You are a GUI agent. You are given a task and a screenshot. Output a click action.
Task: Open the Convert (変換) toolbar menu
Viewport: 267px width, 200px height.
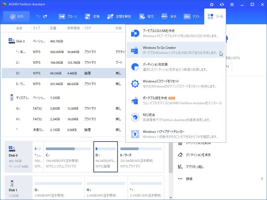click(x=88, y=17)
